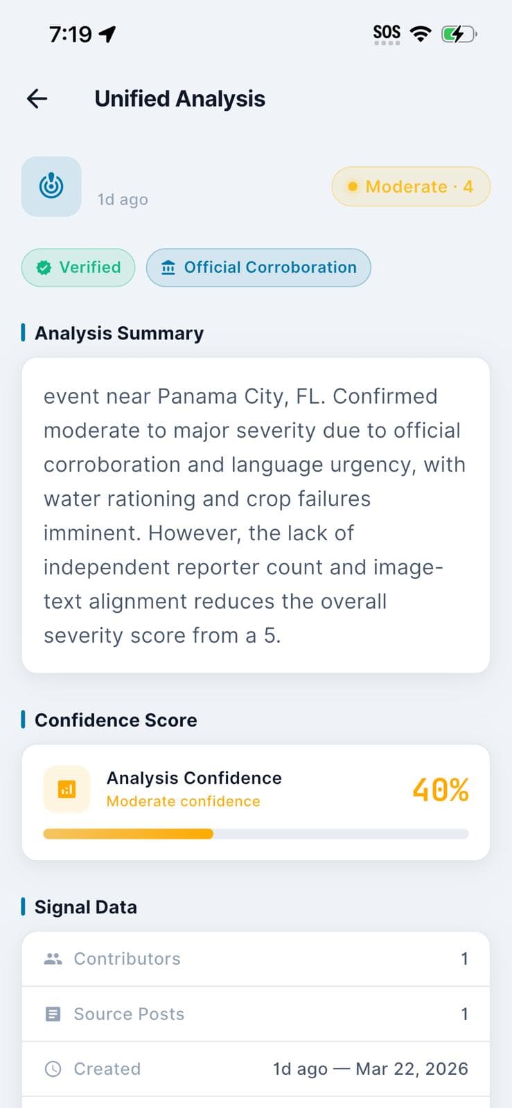The width and height of the screenshot is (512, 1108).
Task: Toggle the Moderate severity indicator dot
Action: point(352,186)
